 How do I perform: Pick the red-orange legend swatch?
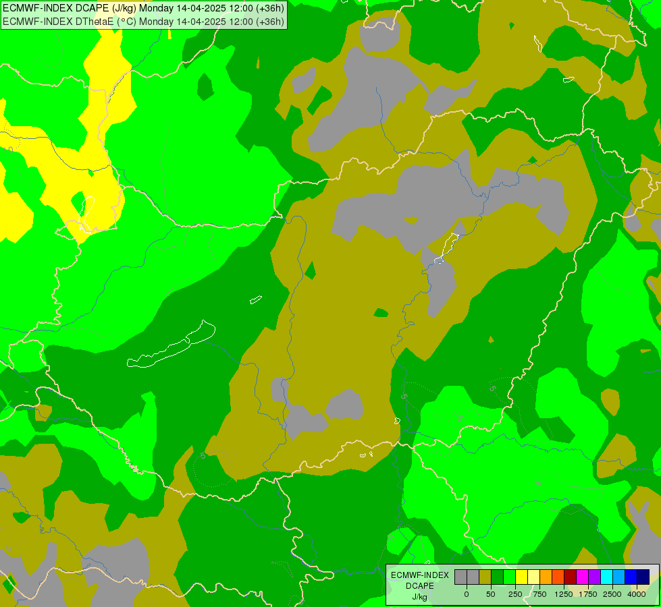(558, 577)
